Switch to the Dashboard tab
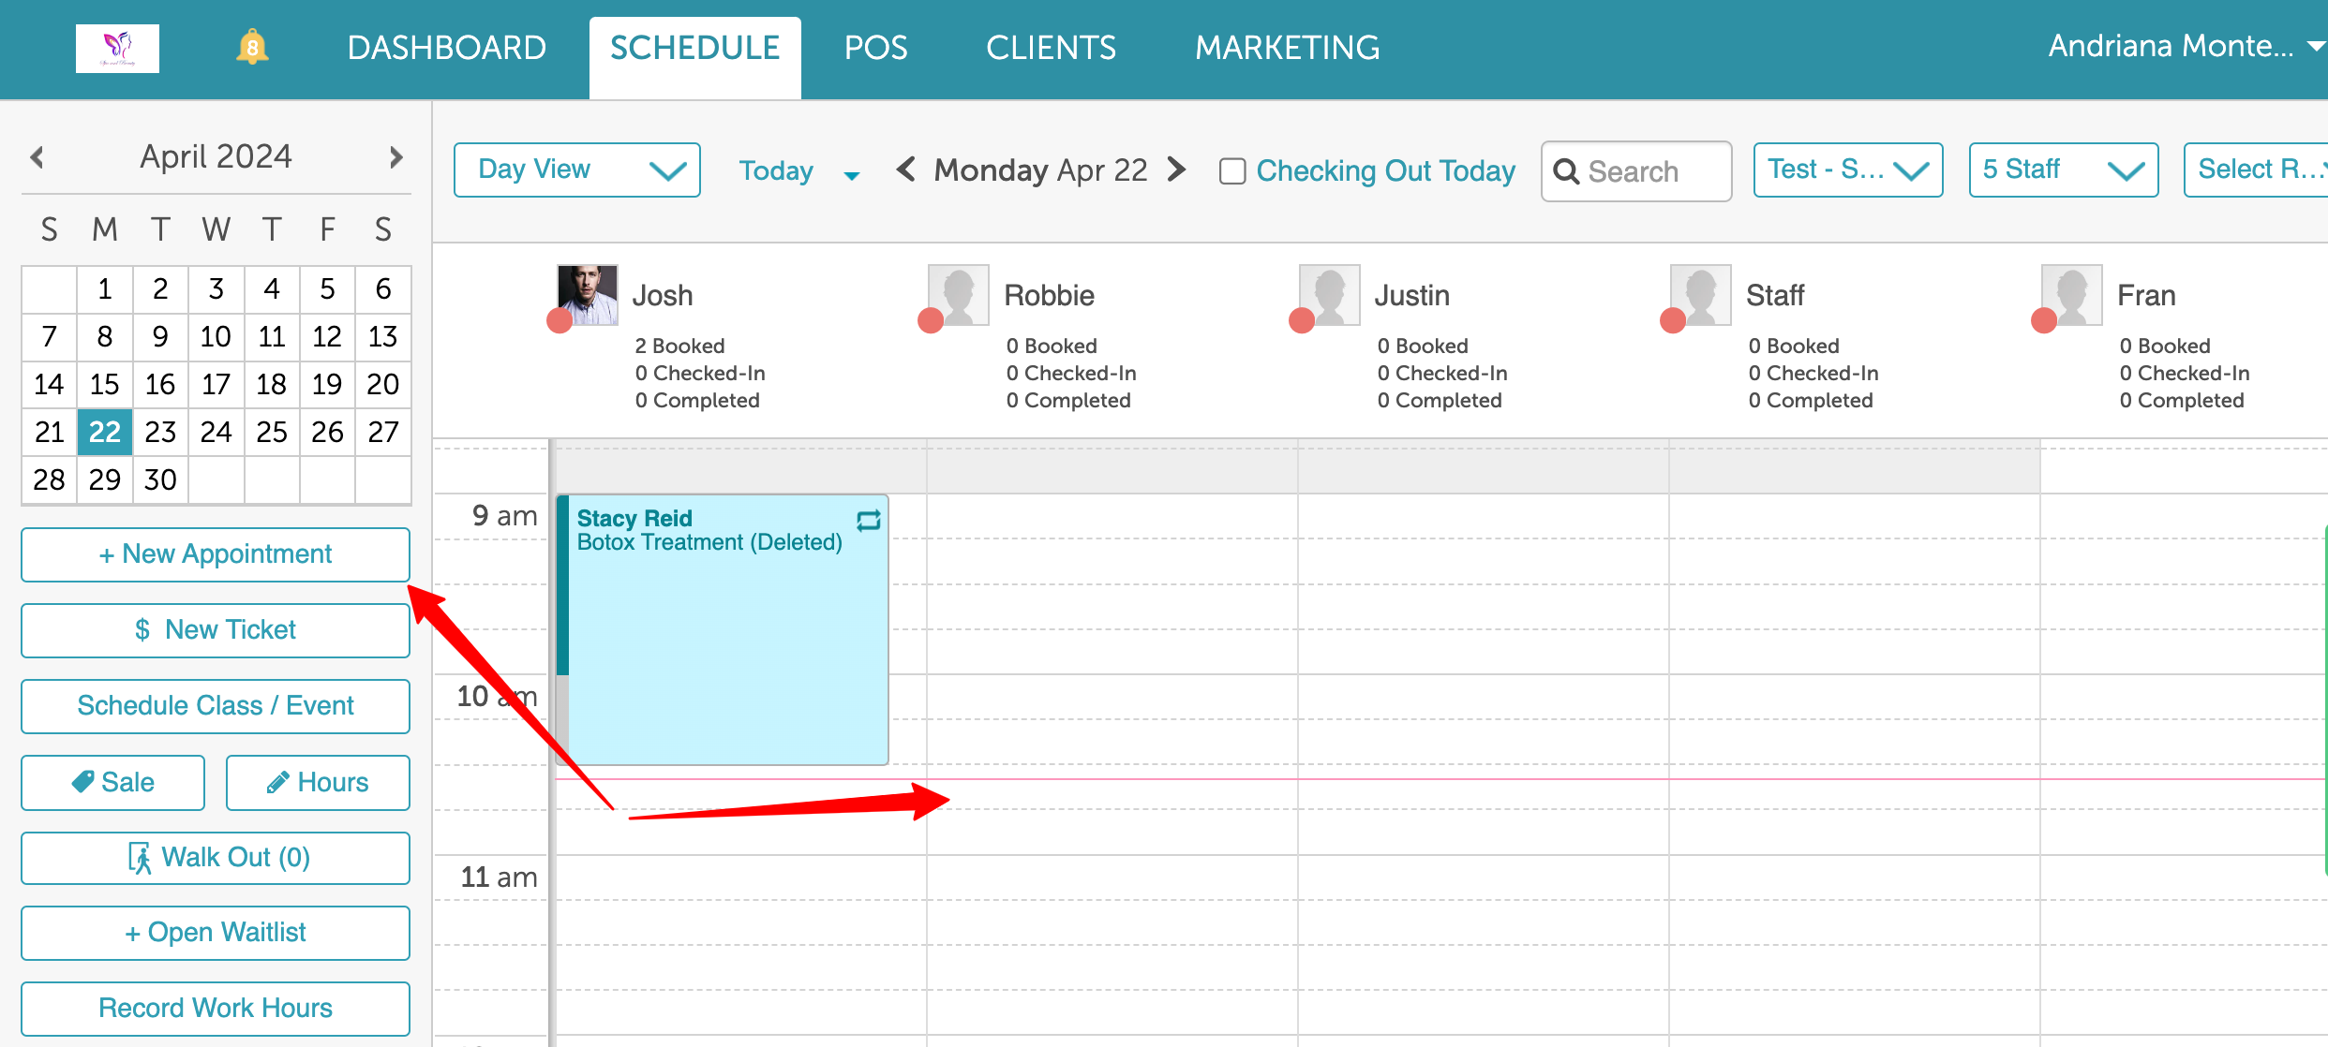Screen dimensions: 2328x1047 pos(446,48)
